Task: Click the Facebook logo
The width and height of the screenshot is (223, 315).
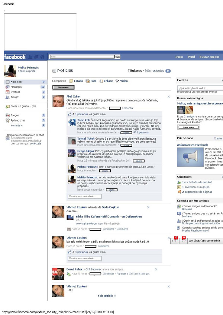Action: [14, 57]
